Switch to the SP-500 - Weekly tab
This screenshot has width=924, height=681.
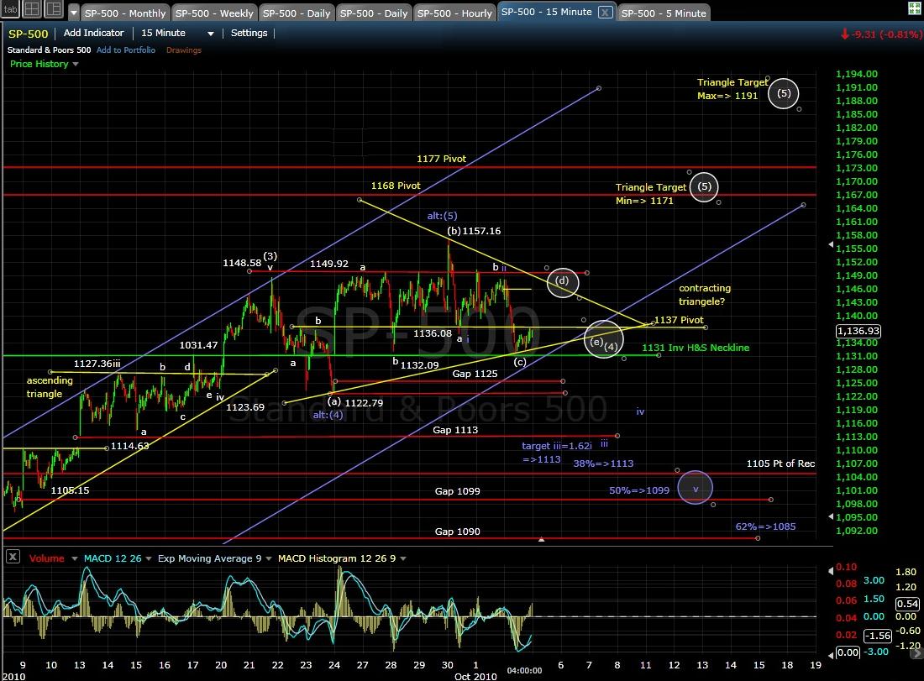coord(214,13)
